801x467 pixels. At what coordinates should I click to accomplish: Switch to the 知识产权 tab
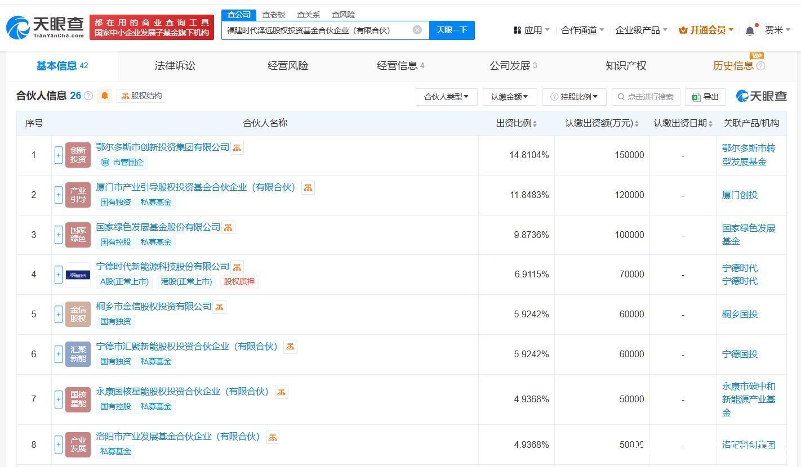(x=625, y=66)
